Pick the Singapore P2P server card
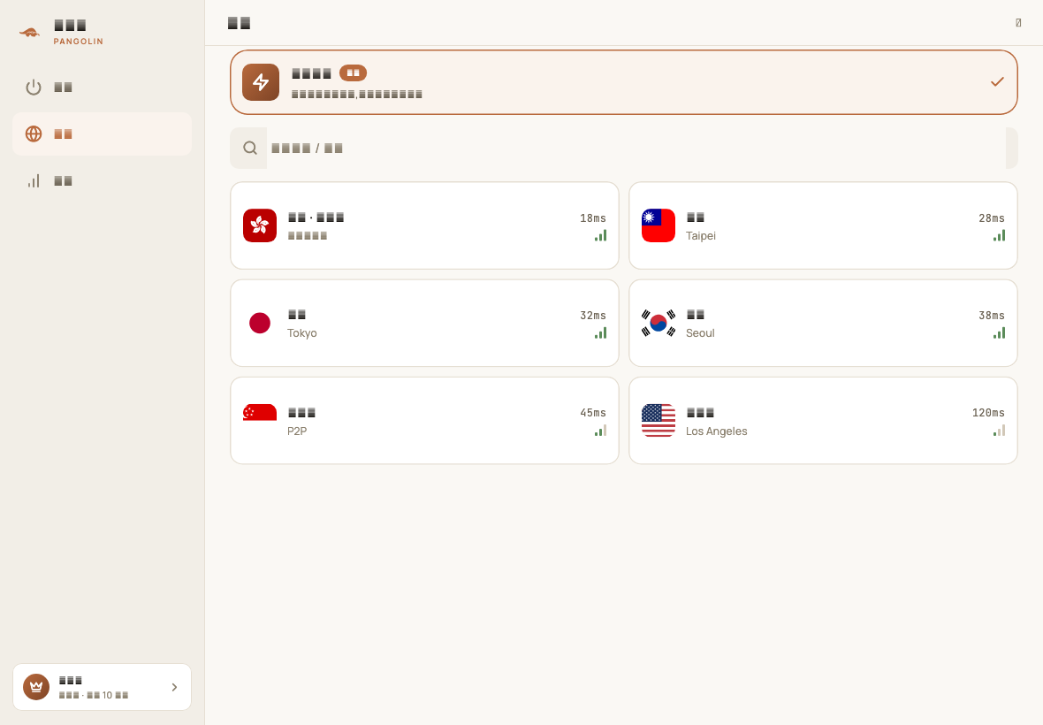 [424, 420]
